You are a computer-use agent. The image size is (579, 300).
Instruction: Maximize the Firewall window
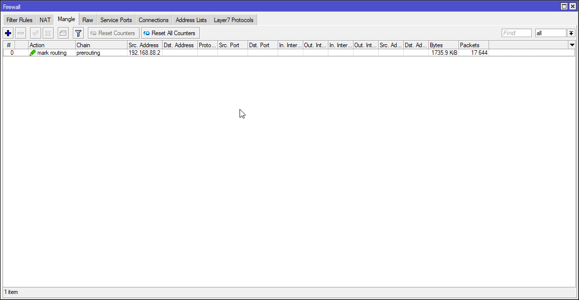[564, 6]
